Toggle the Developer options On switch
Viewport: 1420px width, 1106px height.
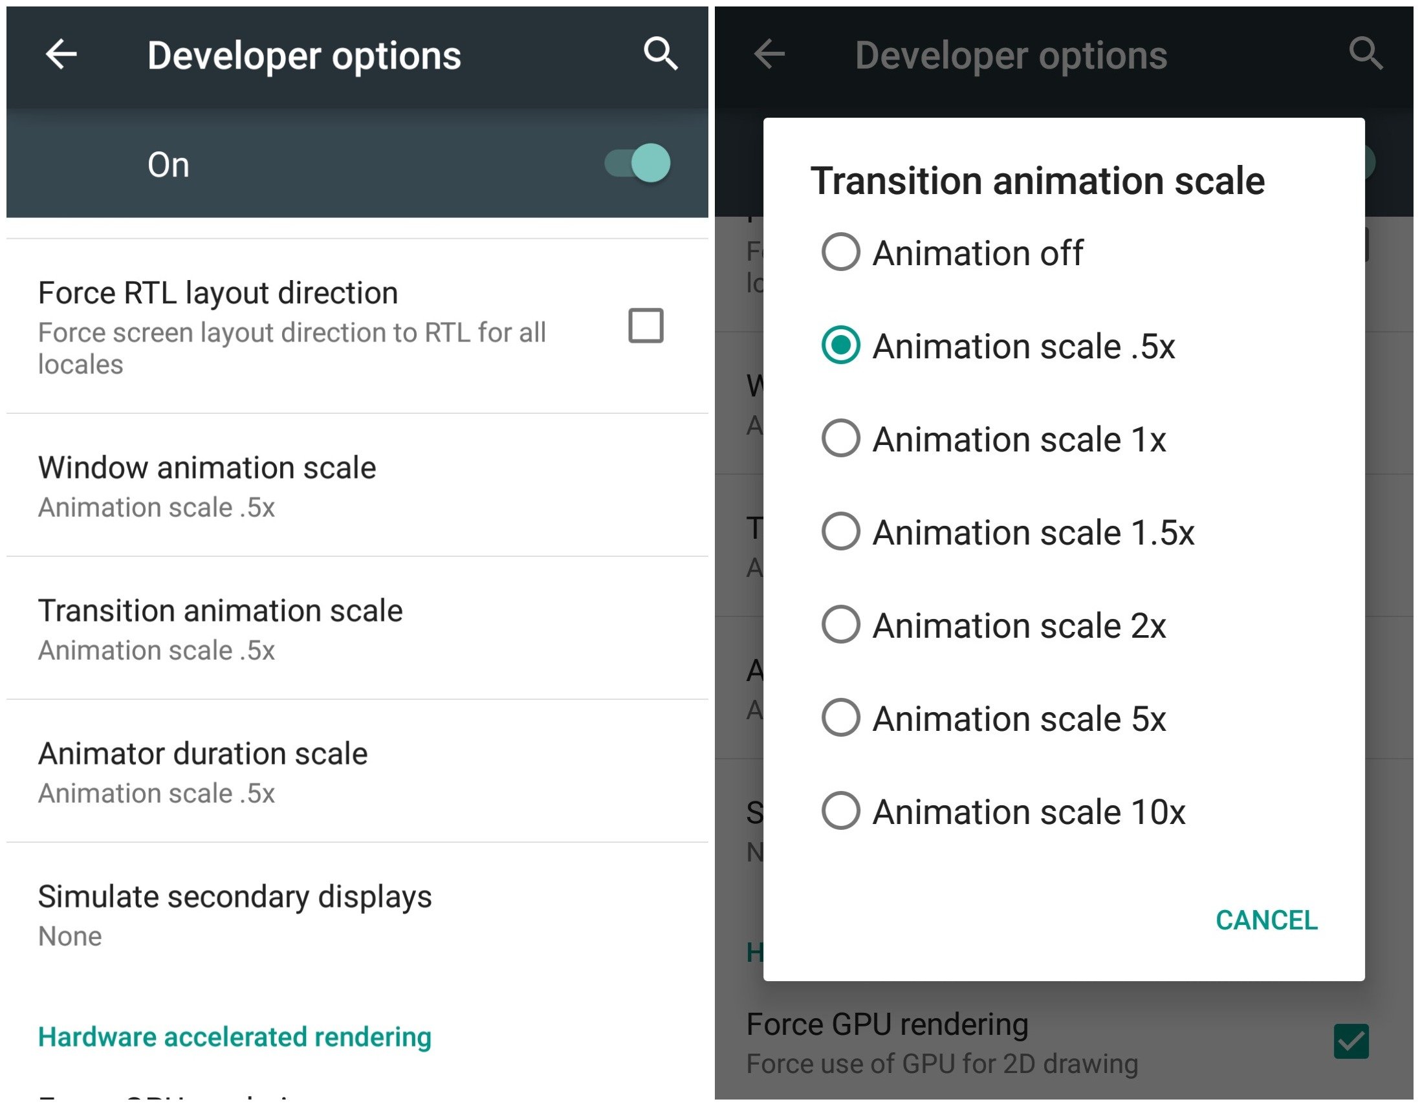pyautogui.click(x=638, y=162)
